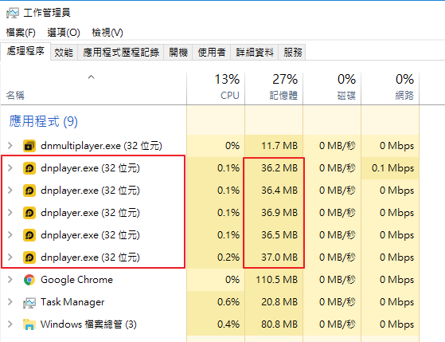Click the 110.5 MB memory value
Viewport: 445px width, 342px height.
(x=277, y=280)
